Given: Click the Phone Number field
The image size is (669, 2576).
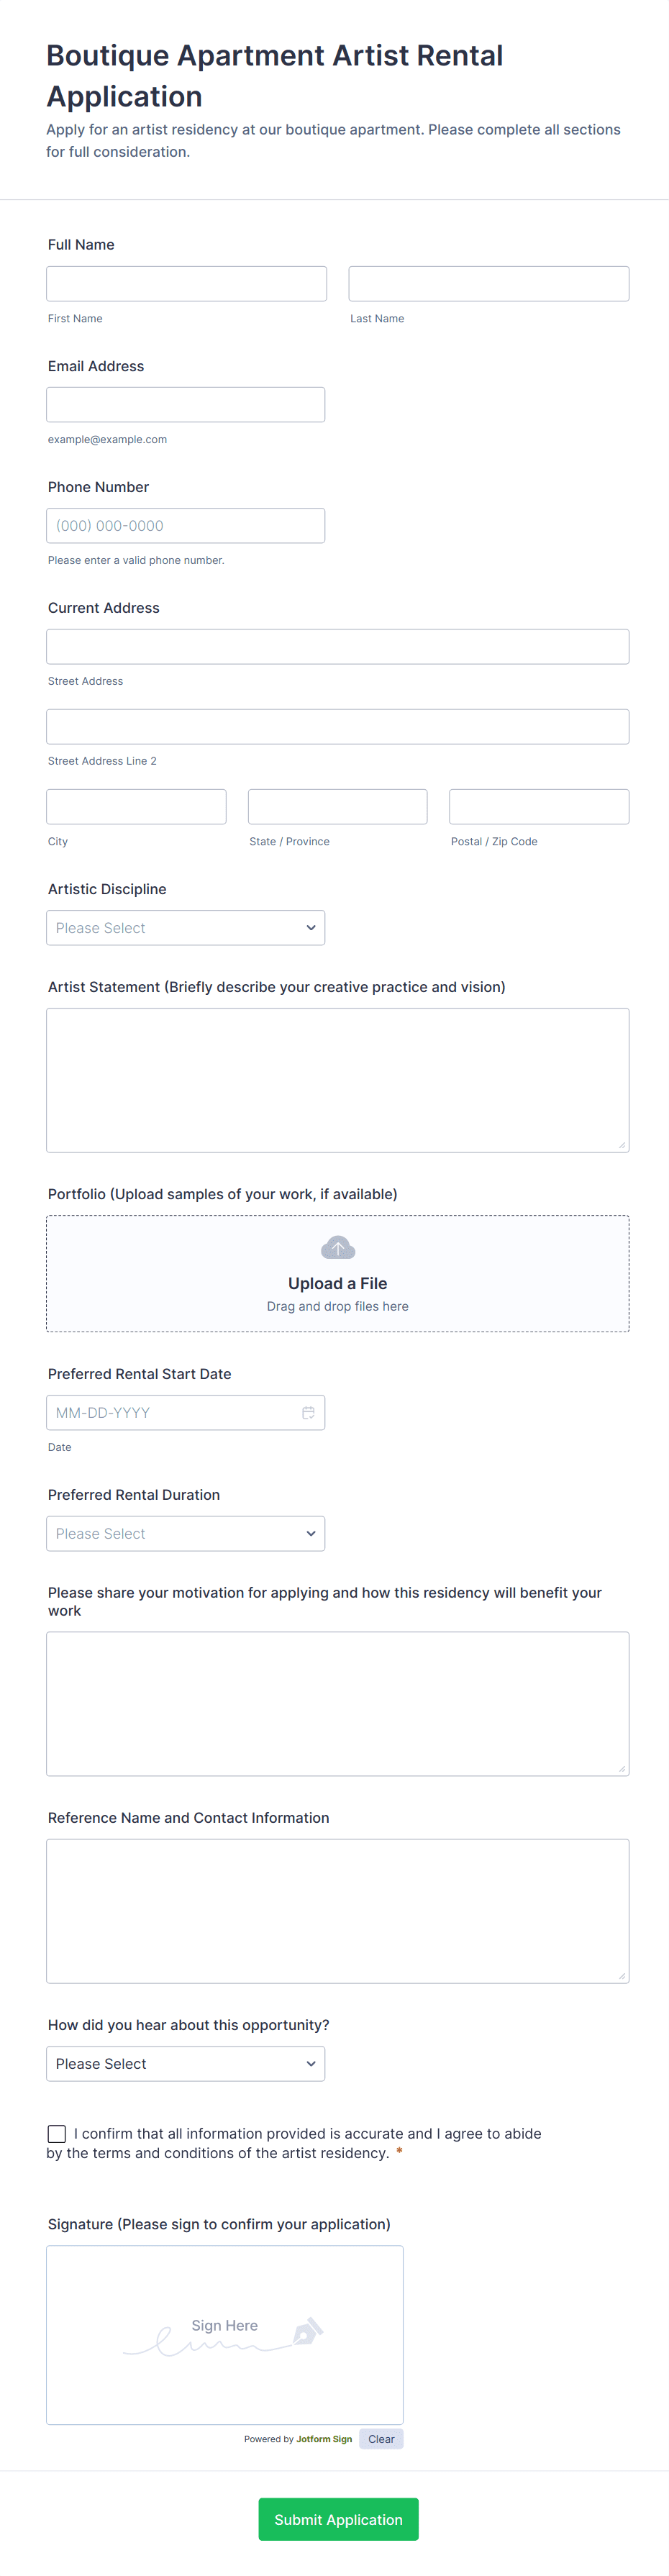Looking at the screenshot, I should coord(185,525).
